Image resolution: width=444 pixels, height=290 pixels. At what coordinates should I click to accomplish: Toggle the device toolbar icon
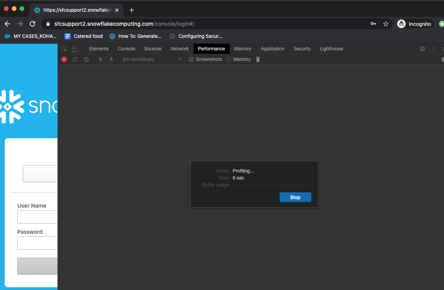[74, 48]
